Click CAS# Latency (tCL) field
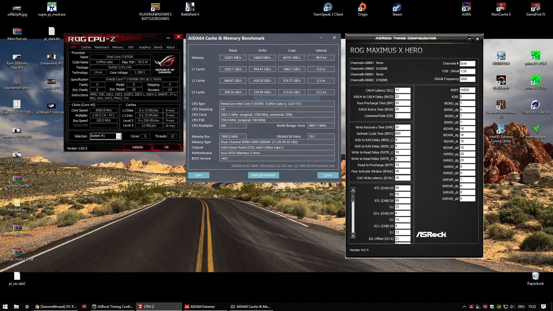Viewport: 553px width, 311px height. (402, 90)
